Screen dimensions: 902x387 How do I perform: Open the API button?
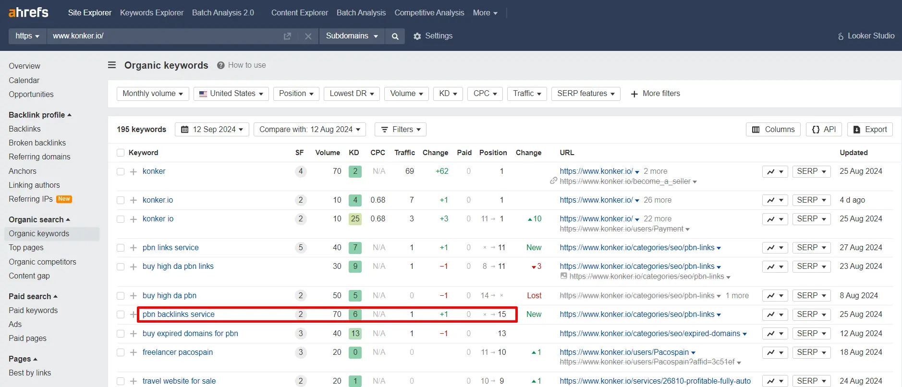point(824,130)
